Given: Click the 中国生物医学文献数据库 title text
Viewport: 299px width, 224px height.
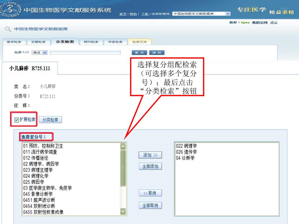Looking at the screenshot, I should tap(41, 29).
